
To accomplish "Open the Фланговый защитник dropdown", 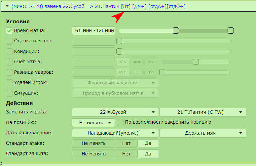I will [x=115, y=83].
